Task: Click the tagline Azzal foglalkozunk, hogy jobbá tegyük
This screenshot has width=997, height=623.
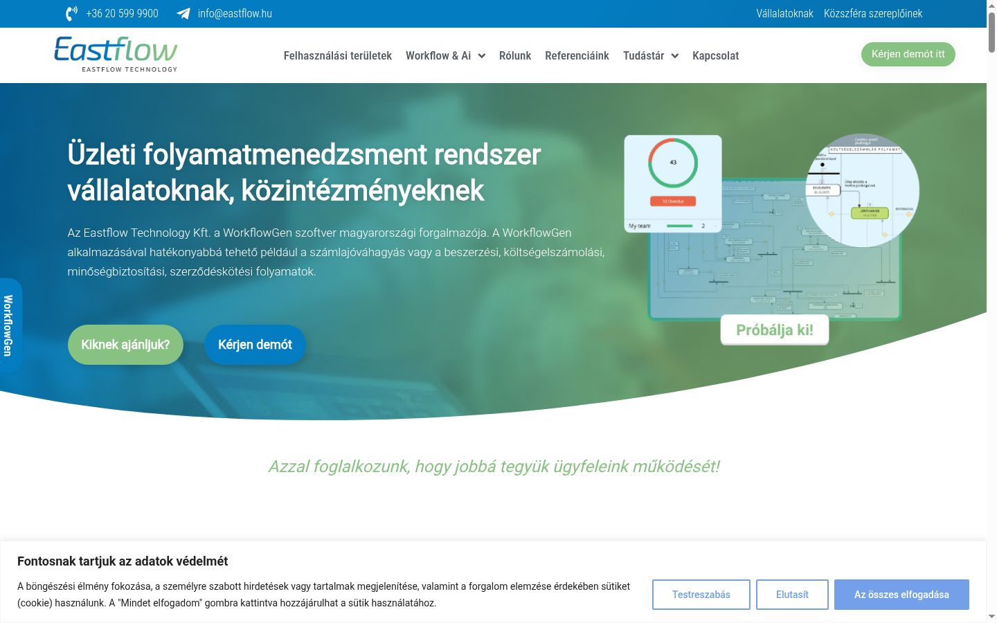Action: point(494,467)
